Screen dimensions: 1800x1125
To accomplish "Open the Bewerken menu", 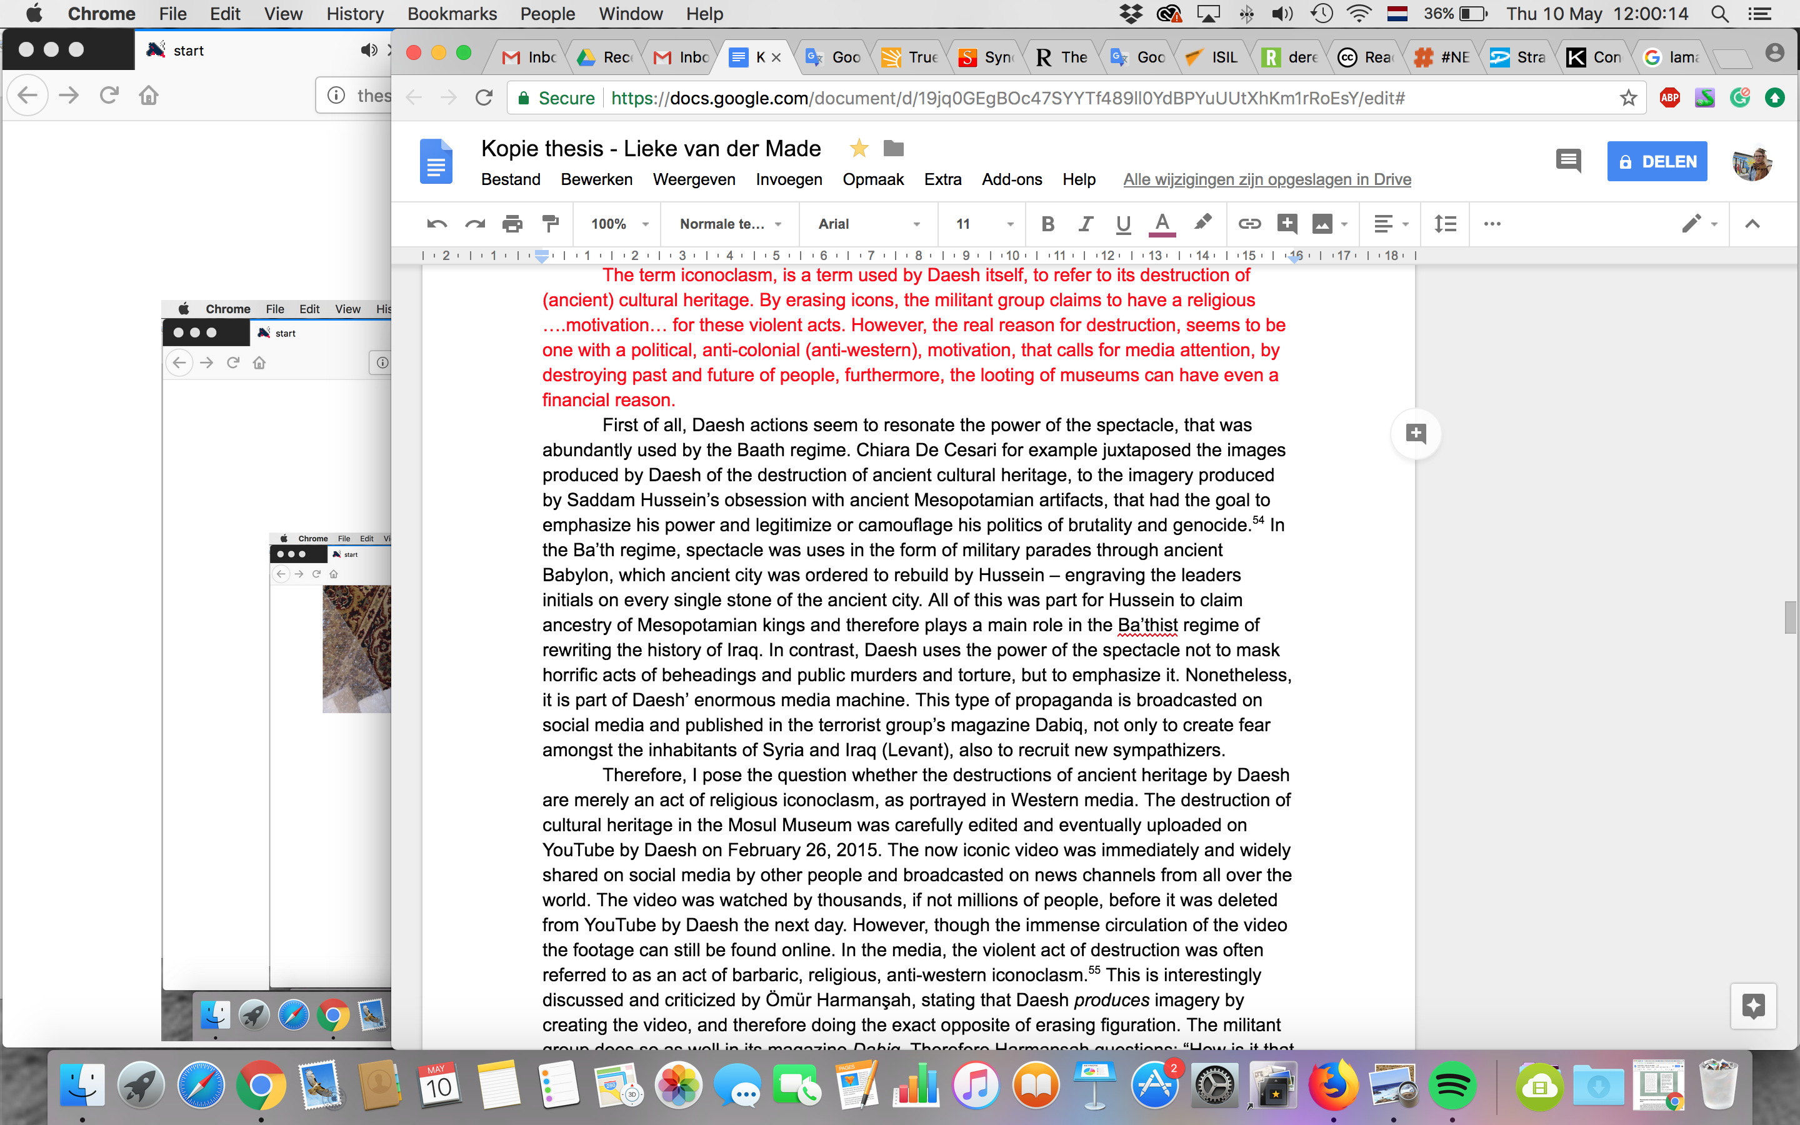I will (x=596, y=179).
